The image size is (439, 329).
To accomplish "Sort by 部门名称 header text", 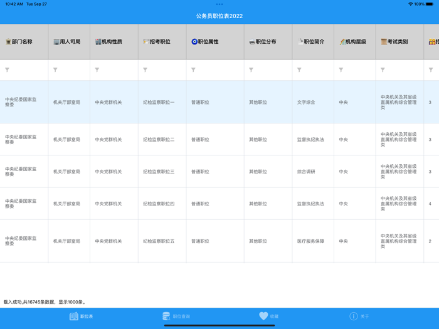I will pyautogui.click(x=22, y=42).
